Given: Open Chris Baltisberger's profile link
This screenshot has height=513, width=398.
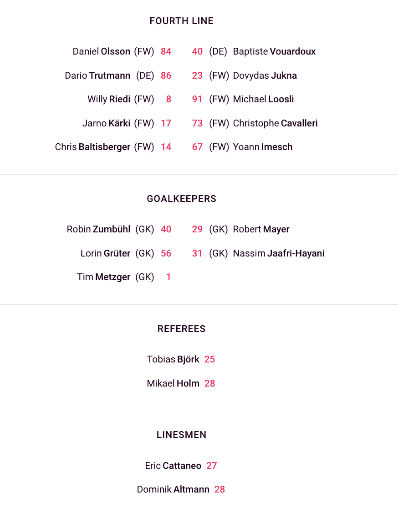Looking at the screenshot, I should [92, 147].
